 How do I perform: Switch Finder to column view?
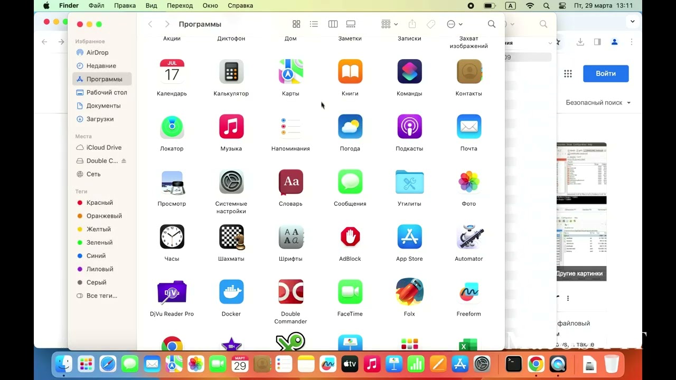pyautogui.click(x=333, y=24)
